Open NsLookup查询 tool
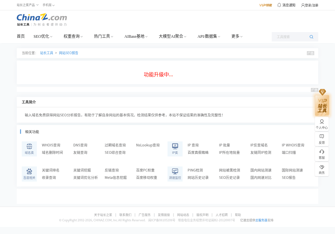The height and width of the screenshot is (234, 335). pyautogui.click(x=148, y=145)
